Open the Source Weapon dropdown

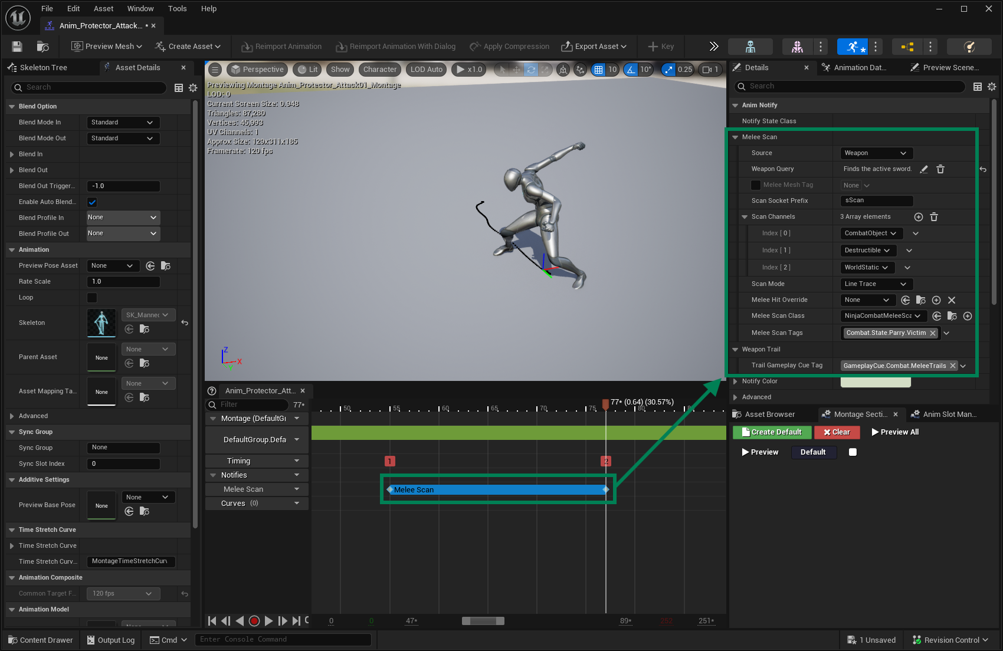[876, 153]
